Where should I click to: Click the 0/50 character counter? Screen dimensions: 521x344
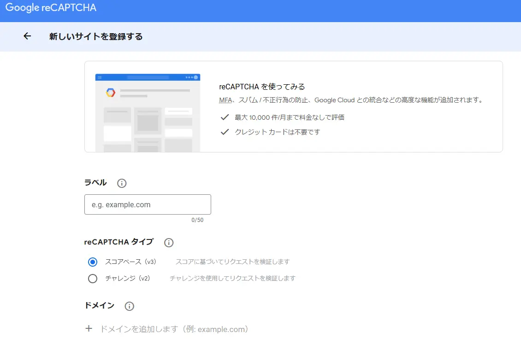pyautogui.click(x=197, y=220)
